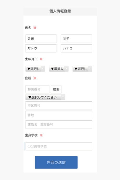Image resolution: width=120 pixels, height=180 pixels.
Task: Click the 建物名 部屋番号 building field
Action: (x=59, y=125)
